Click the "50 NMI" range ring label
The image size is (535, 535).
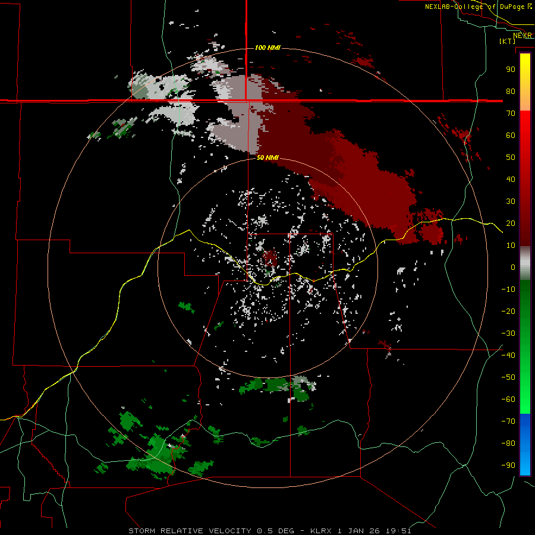tap(267, 158)
